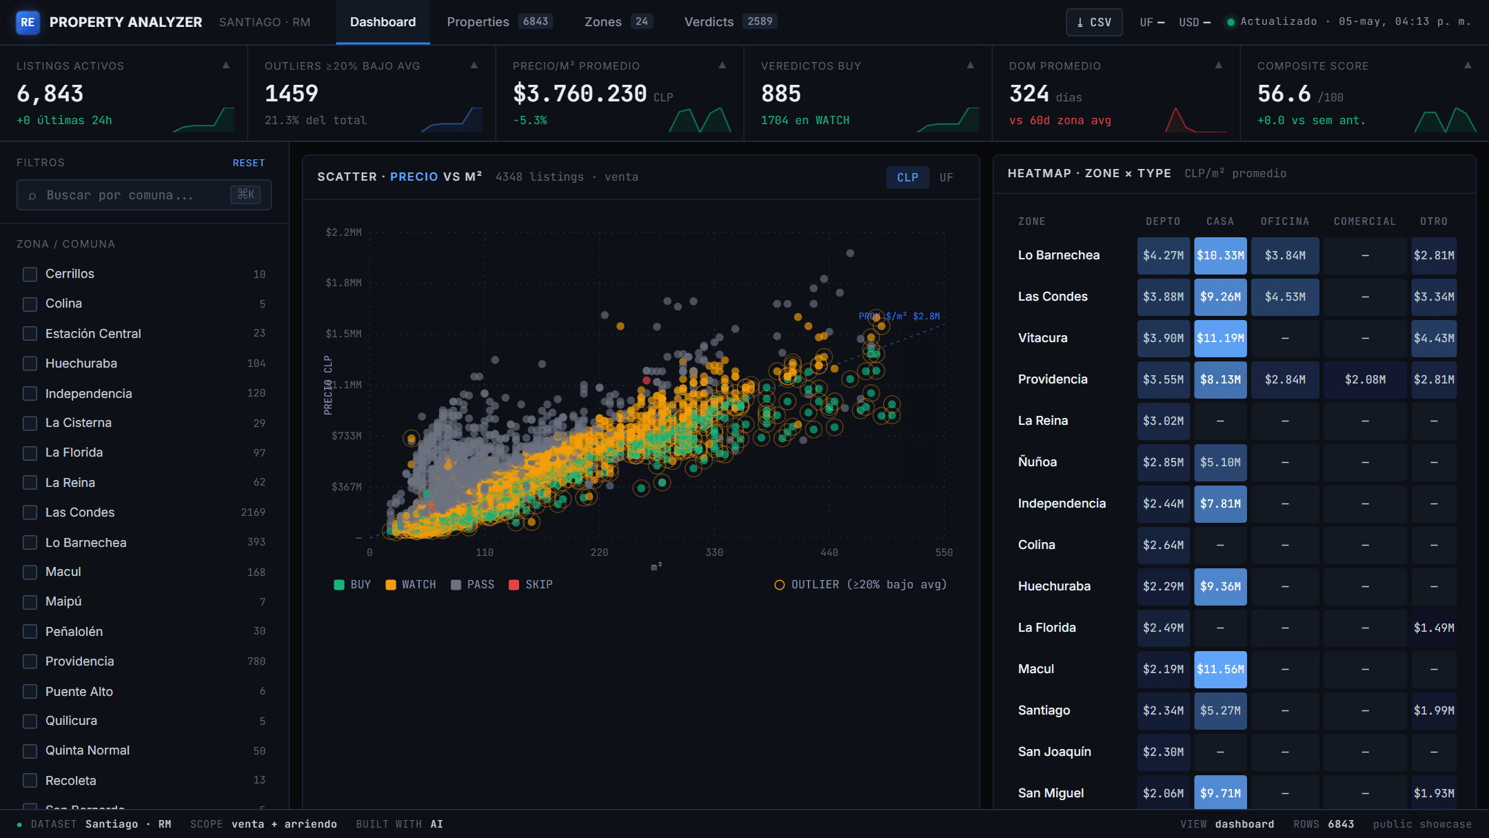Viewport: 1489px width, 838px height.
Task: Focus the Buscar por comuna search field
Action: (144, 195)
